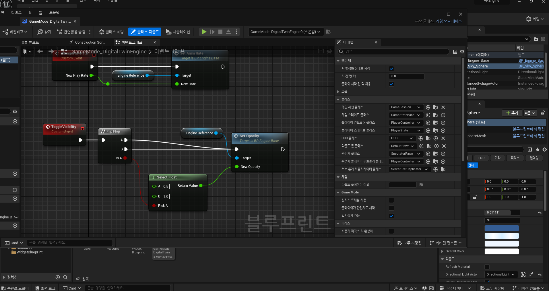Navigate back in graph history
Image resolution: width=549 pixels, height=291 pixels.
pos(40,51)
